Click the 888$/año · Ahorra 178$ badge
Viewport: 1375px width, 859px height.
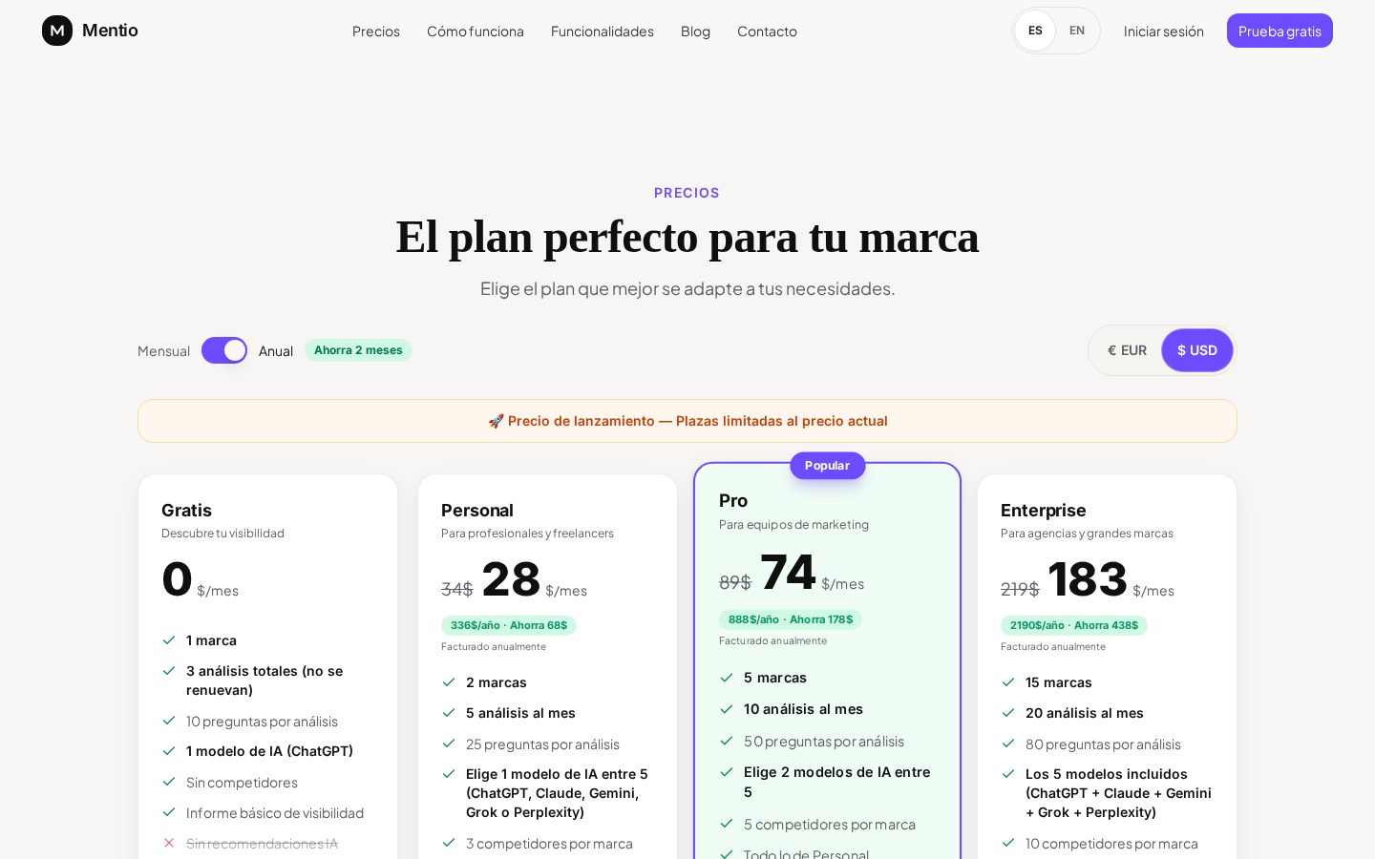(791, 619)
